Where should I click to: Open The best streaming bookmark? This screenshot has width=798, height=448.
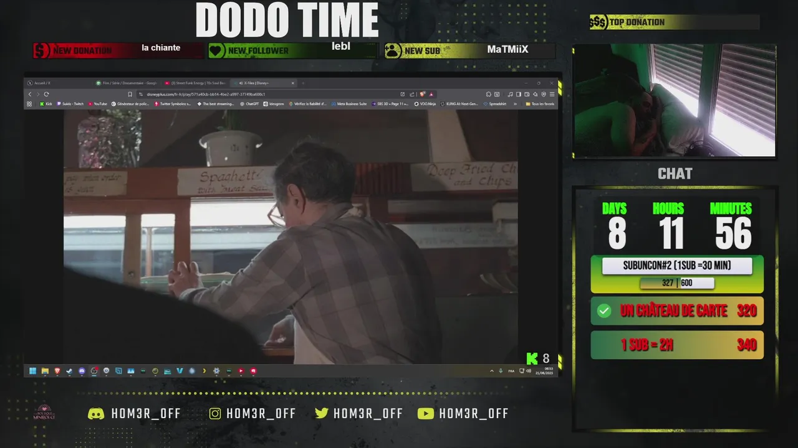pyautogui.click(x=216, y=104)
